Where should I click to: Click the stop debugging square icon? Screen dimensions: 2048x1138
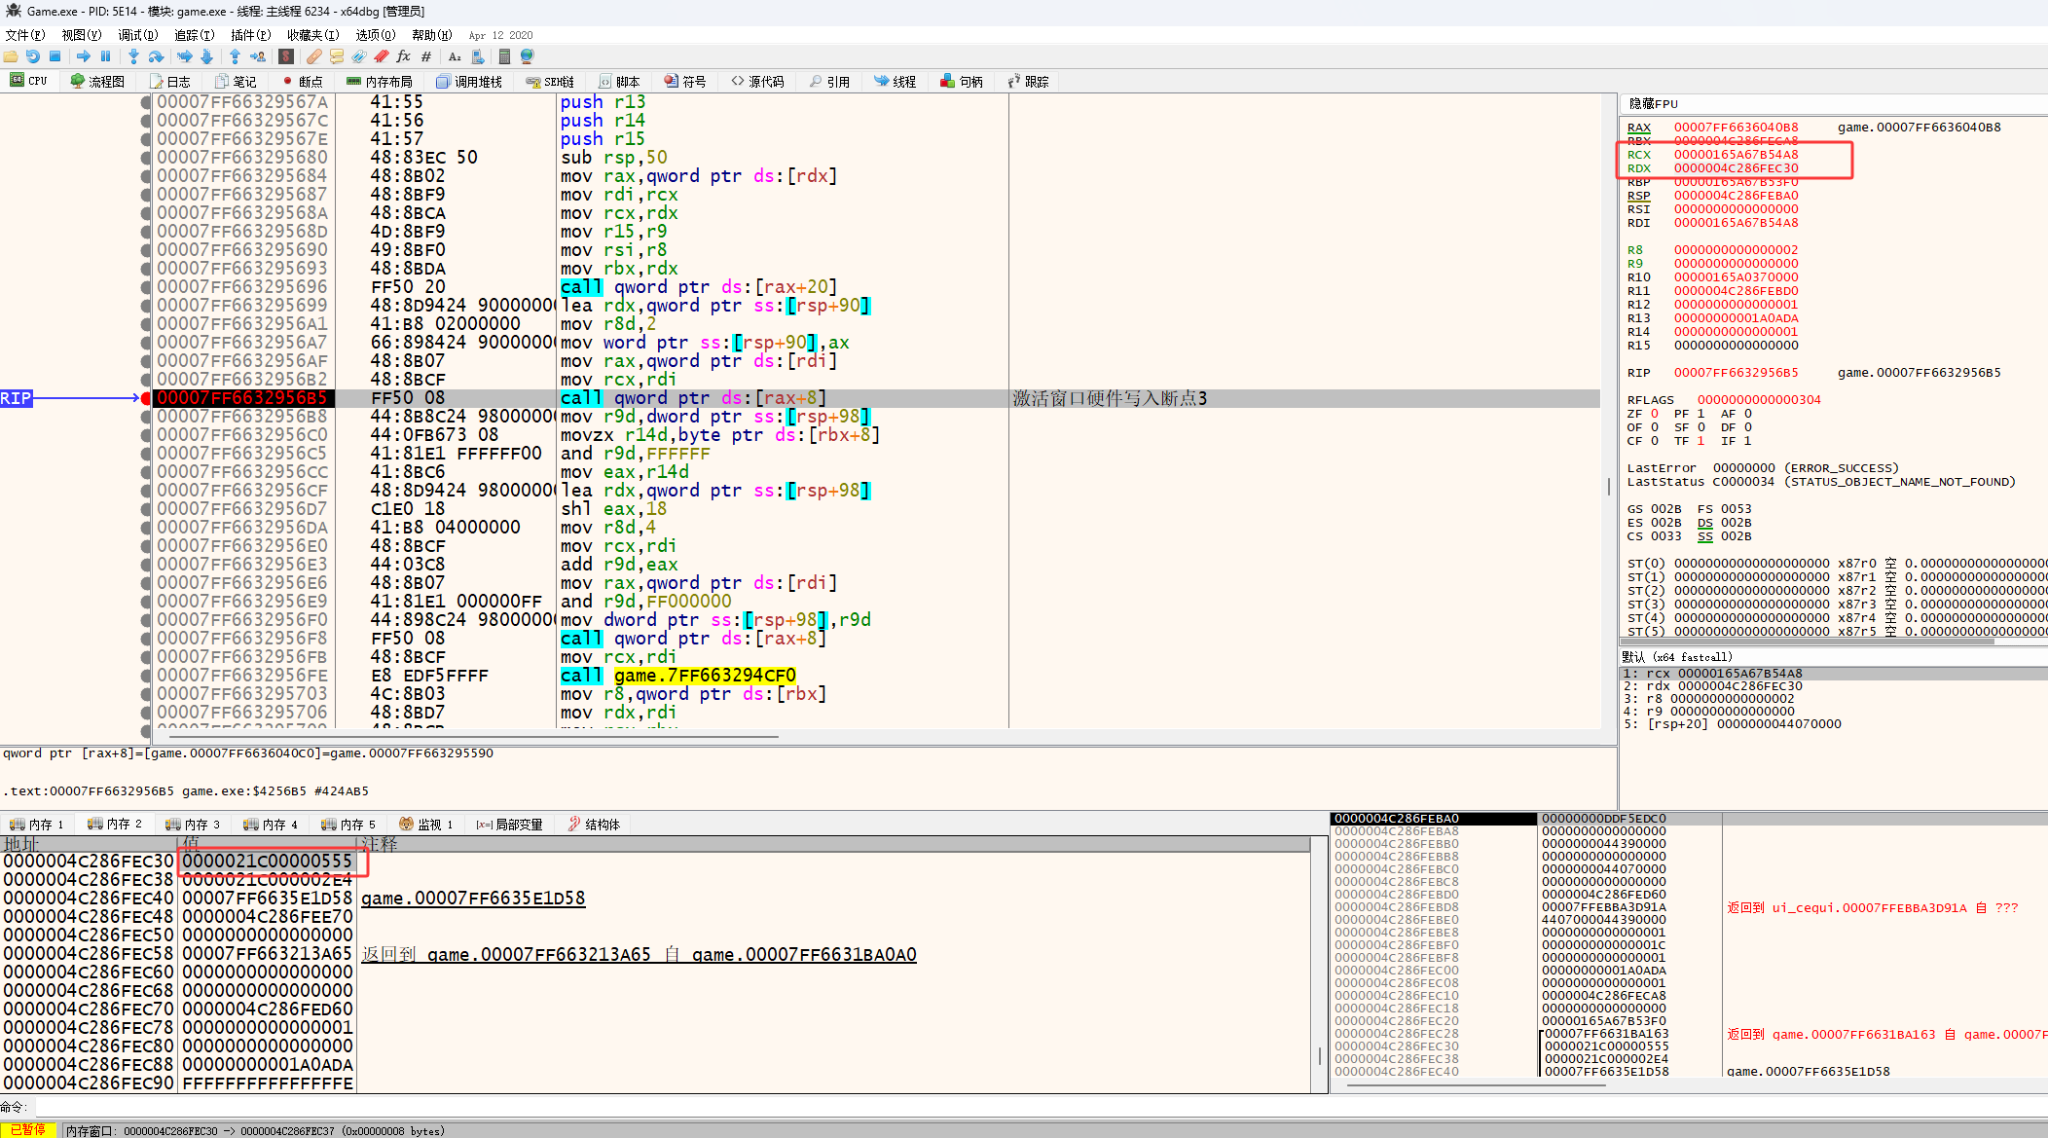(x=55, y=56)
